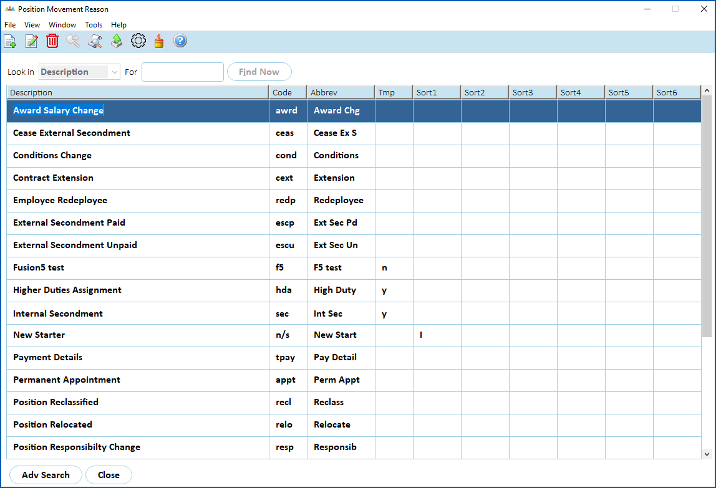Click the edit record pencil icon
The image size is (716, 488).
(x=32, y=41)
